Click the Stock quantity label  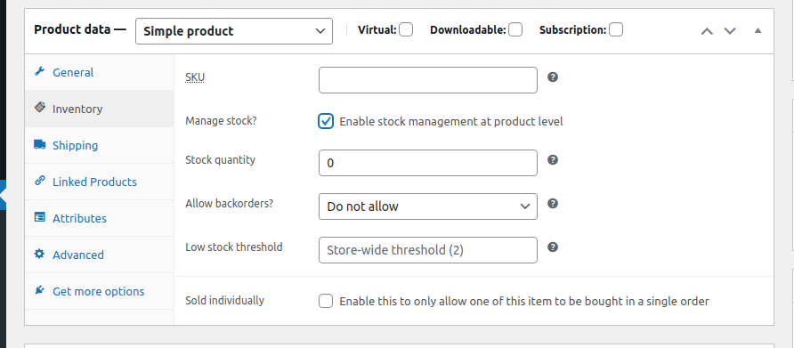coord(220,160)
